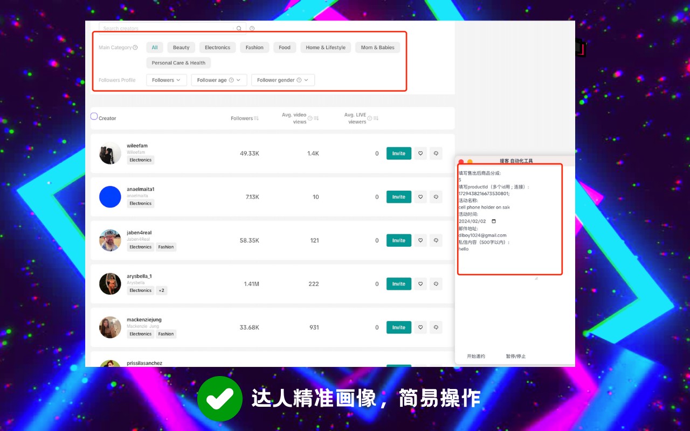Image resolution: width=690 pixels, height=431 pixels.
Task: Favorite wileefam with the heart icon
Action: [x=420, y=154]
